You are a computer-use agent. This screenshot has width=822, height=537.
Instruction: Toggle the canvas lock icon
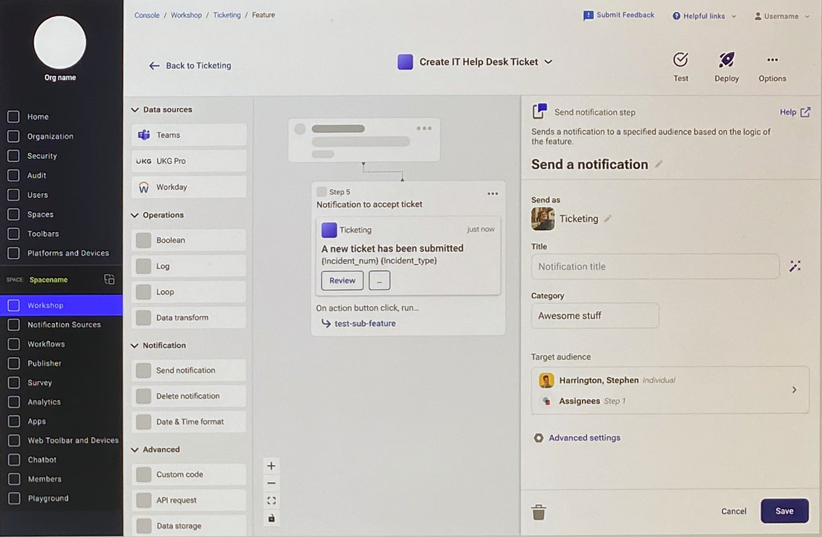[x=271, y=518]
